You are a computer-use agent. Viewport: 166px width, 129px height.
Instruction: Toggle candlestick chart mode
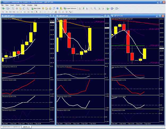pos(83,8)
